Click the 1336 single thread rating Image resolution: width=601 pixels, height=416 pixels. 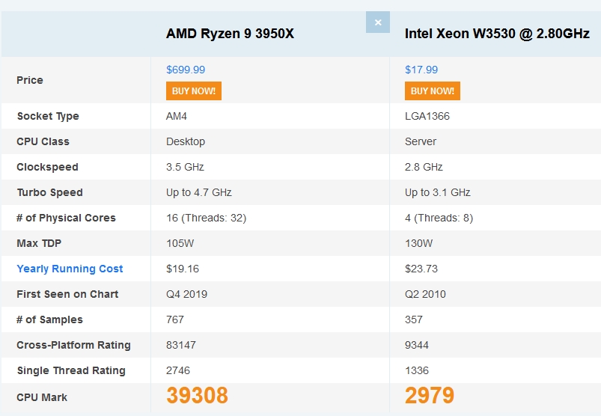tap(417, 370)
